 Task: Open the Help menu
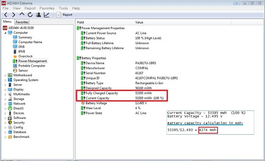point(76,8)
